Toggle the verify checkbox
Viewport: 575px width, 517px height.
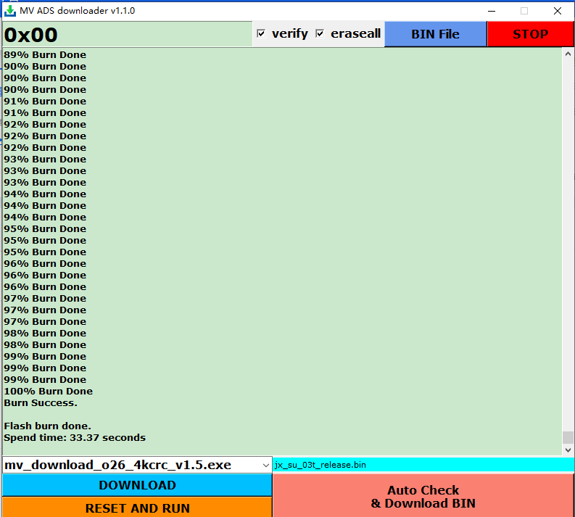(x=261, y=33)
